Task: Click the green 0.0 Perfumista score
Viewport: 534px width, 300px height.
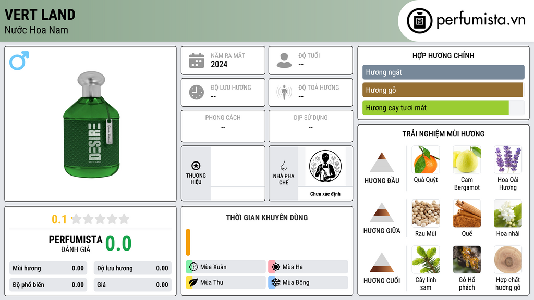Action: pos(118,244)
